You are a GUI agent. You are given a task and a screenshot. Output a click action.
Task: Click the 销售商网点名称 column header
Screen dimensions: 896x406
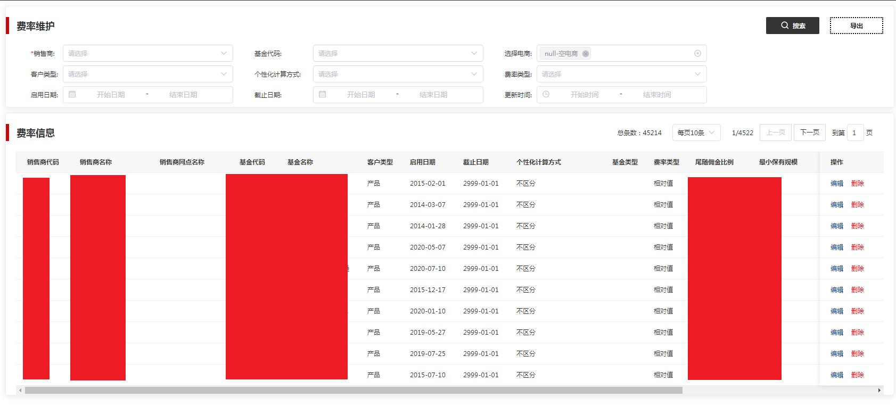tap(182, 162)
